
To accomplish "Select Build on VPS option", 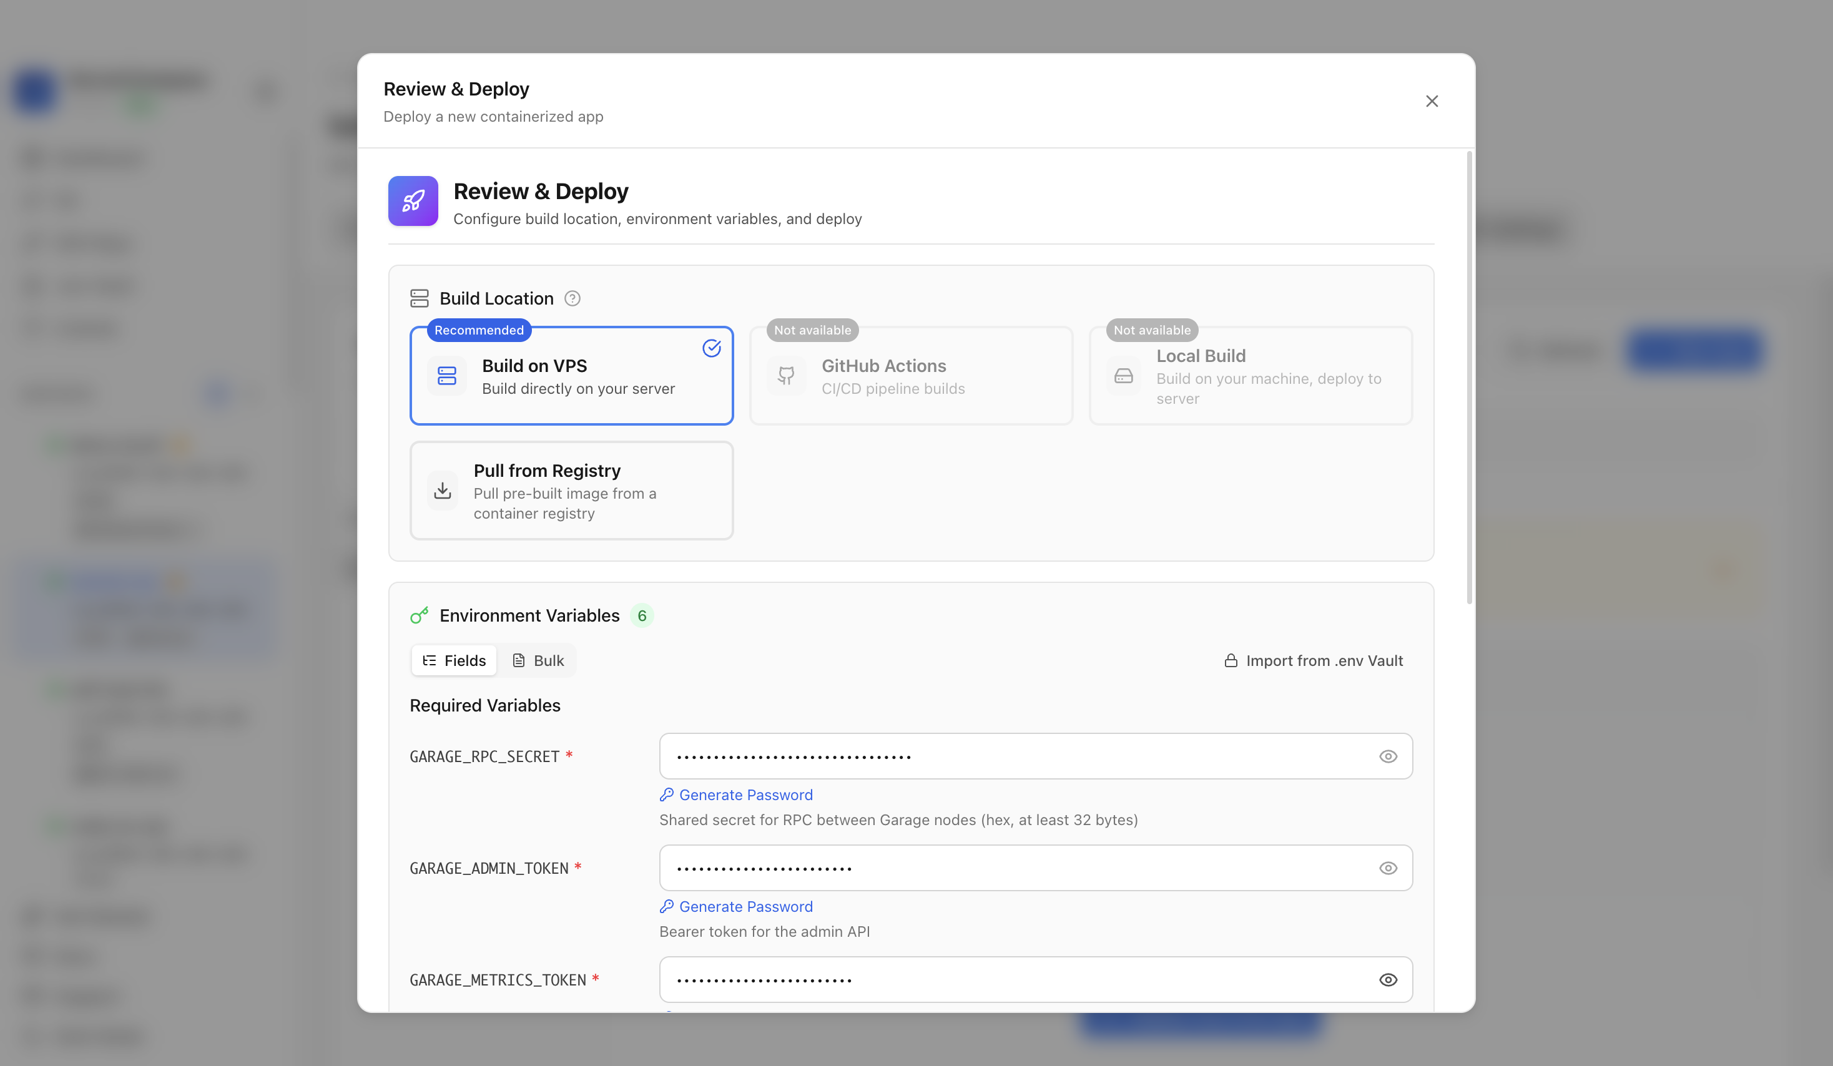I will tap(572, 375).
